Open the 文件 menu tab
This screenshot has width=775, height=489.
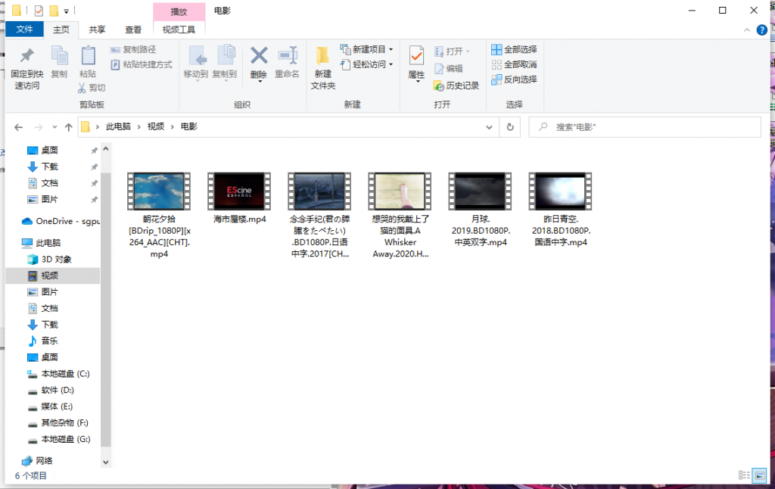coord(24,30)
